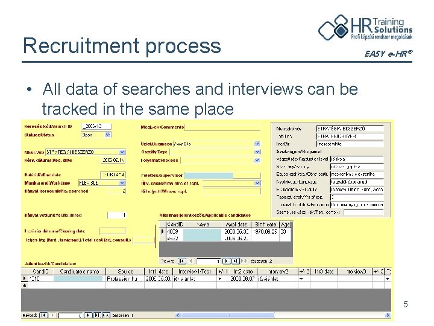The width and height of the screenshot is (434, 326).
Task: Click horizontal scrollbar right arrow in Candidates grid
Action: [388, 315]
